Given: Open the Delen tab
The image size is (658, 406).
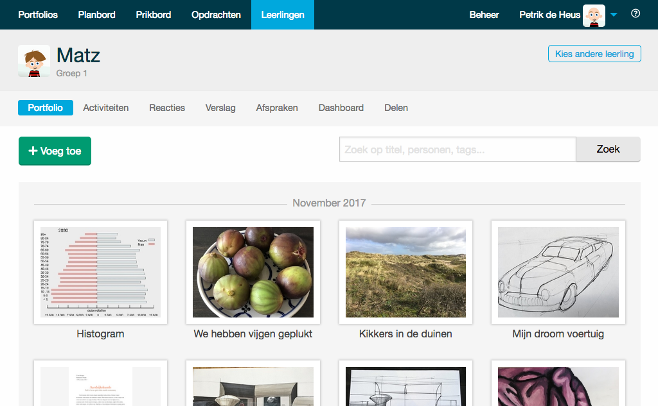Looking at the screenshot, I should [x=396, y=108].
